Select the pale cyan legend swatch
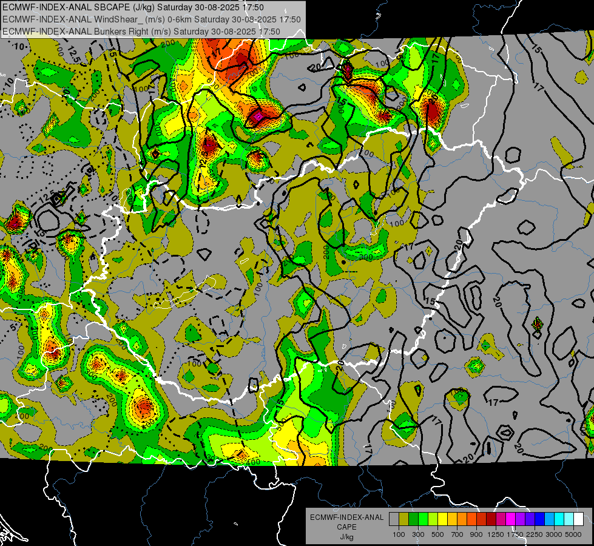This screenshot has width=594, height=546. coord(569,519)
